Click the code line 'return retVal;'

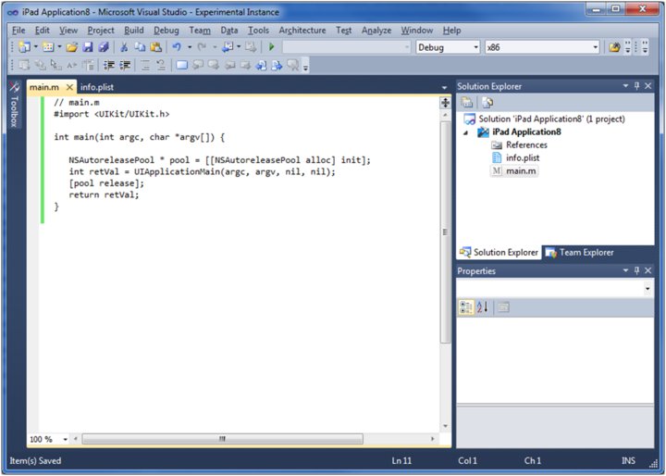tap(104, 194)
